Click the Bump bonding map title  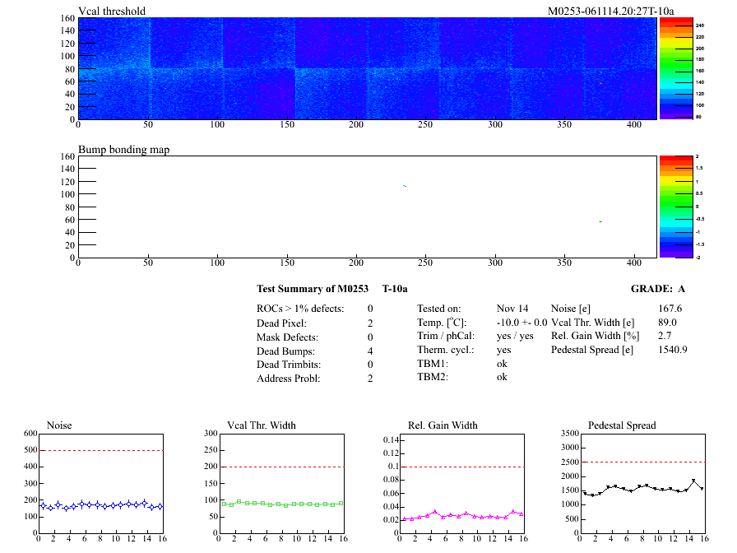(123, 150)
